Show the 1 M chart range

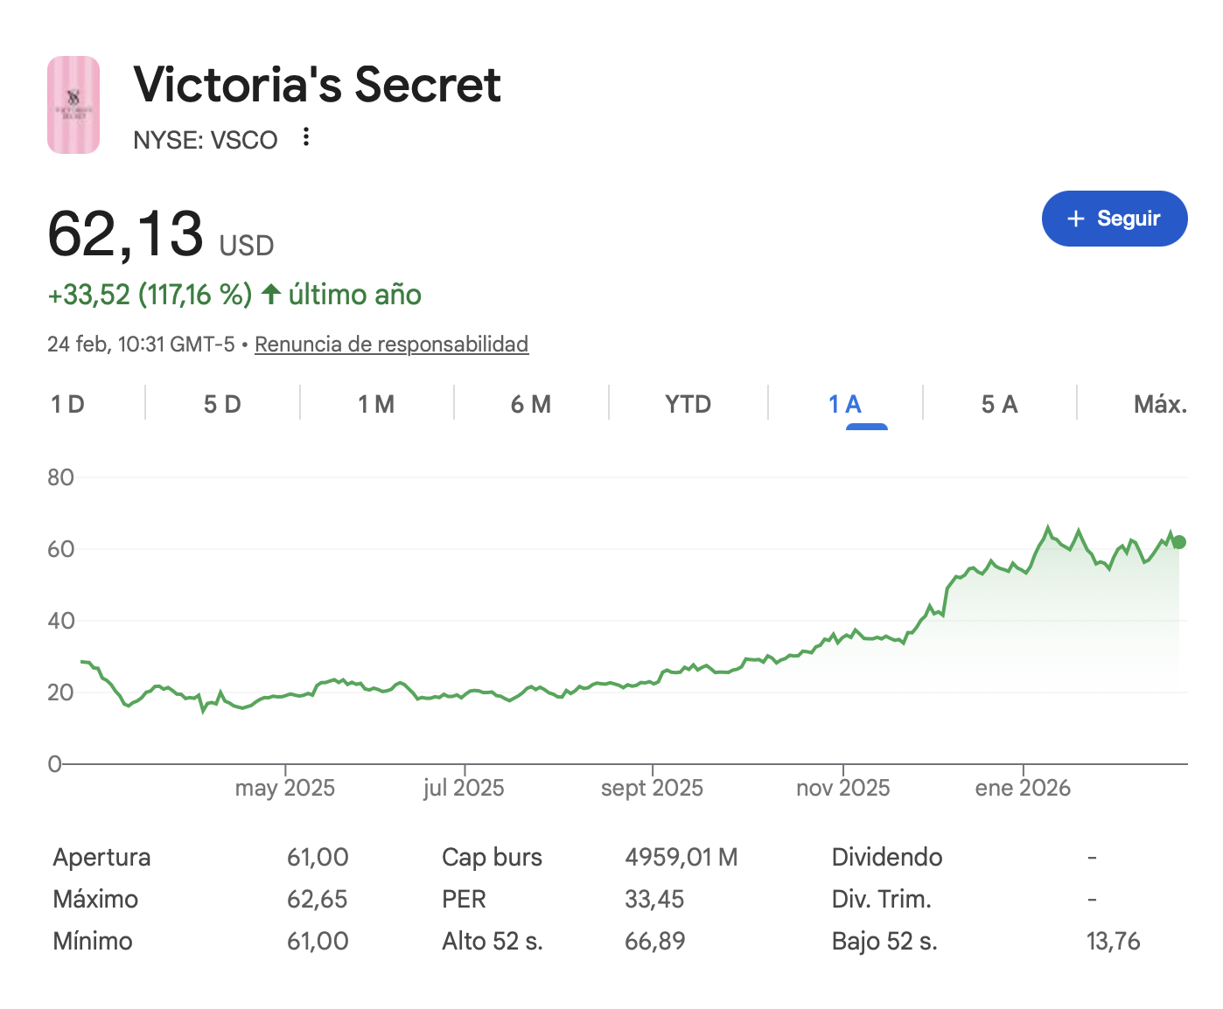(376, 404)
